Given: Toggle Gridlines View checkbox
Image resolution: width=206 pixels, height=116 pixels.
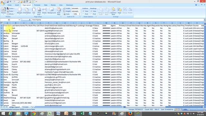Looking at the screenshot, I should pyautogui.click(x=83, y=11).
